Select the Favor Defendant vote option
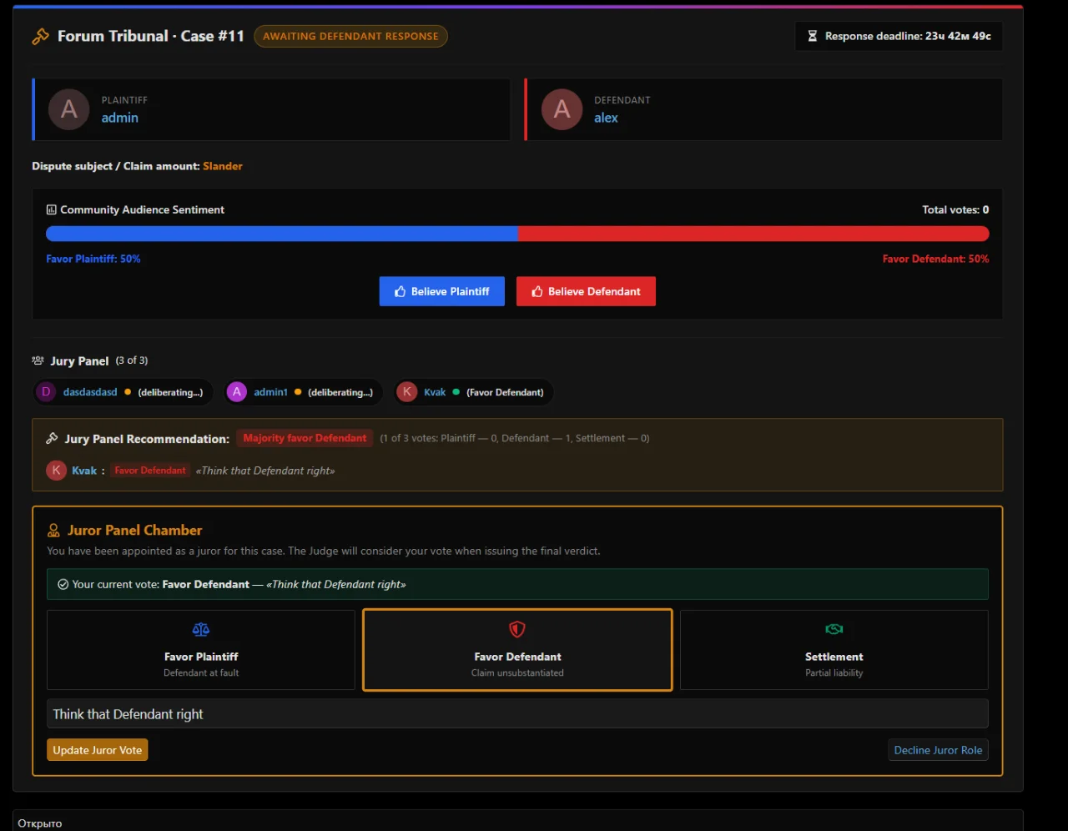This screenshot has height=831, width=1068. [x=517, y=650]
